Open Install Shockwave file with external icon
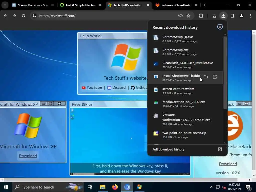This screenshot has width=256, height=192. click(215, 77)
